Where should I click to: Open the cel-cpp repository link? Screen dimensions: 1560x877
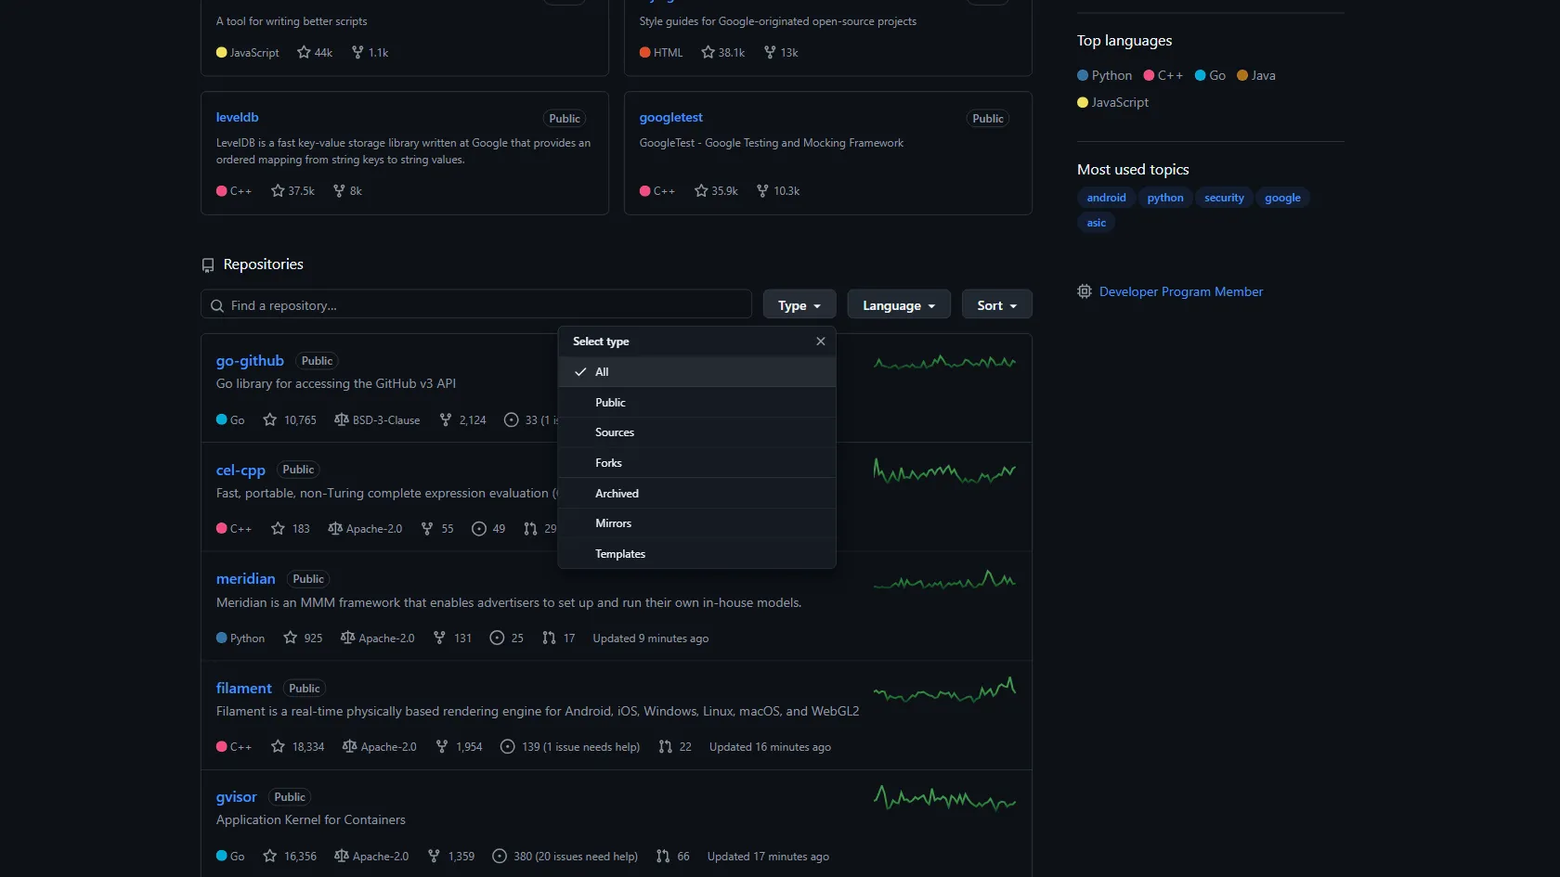240,470
